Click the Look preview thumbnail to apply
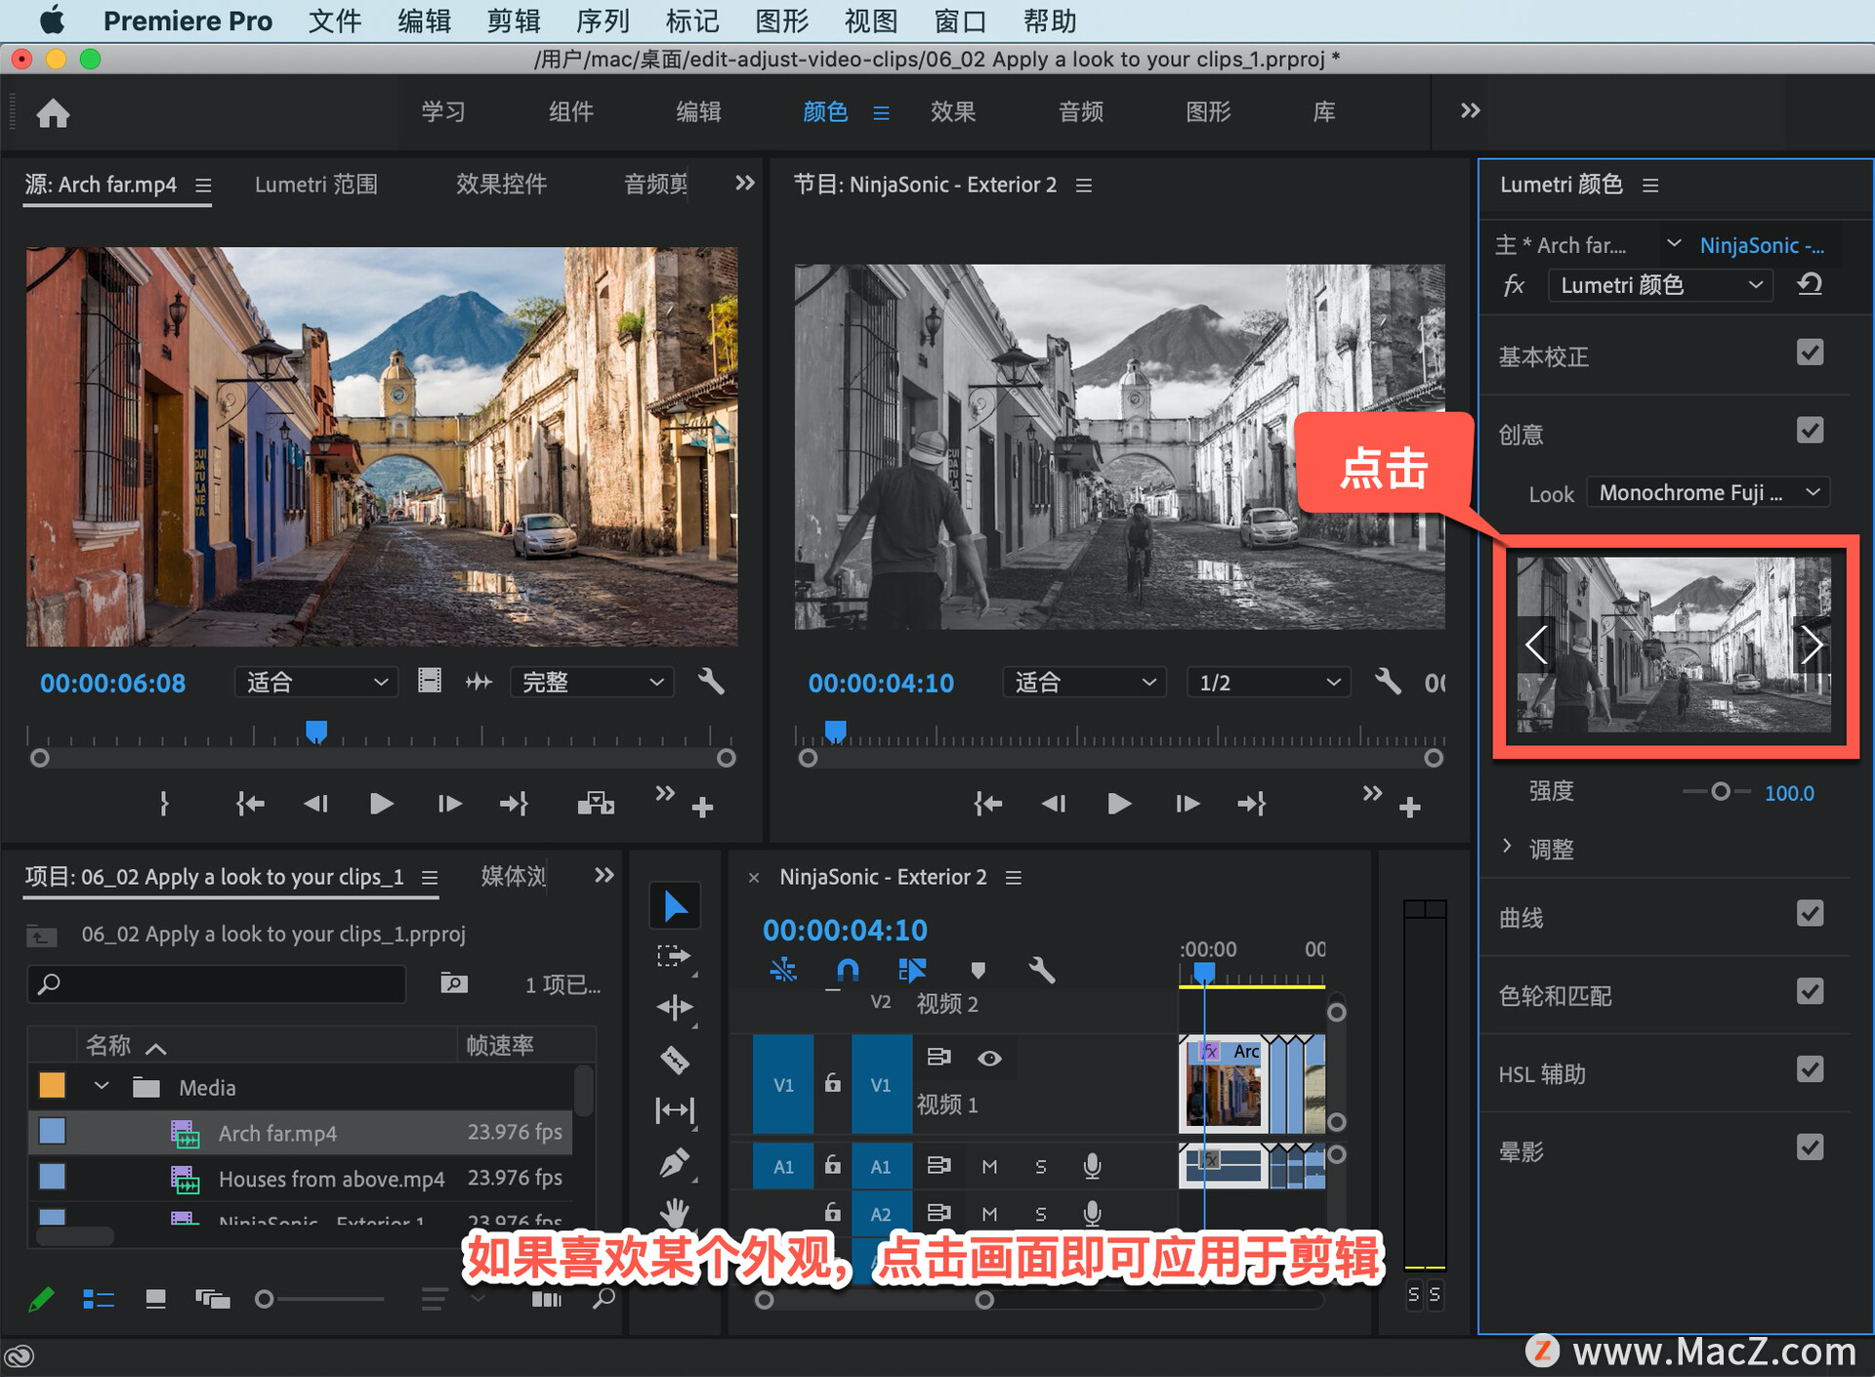Viewport: 1875px width, 1377px height. [1674, 645]
